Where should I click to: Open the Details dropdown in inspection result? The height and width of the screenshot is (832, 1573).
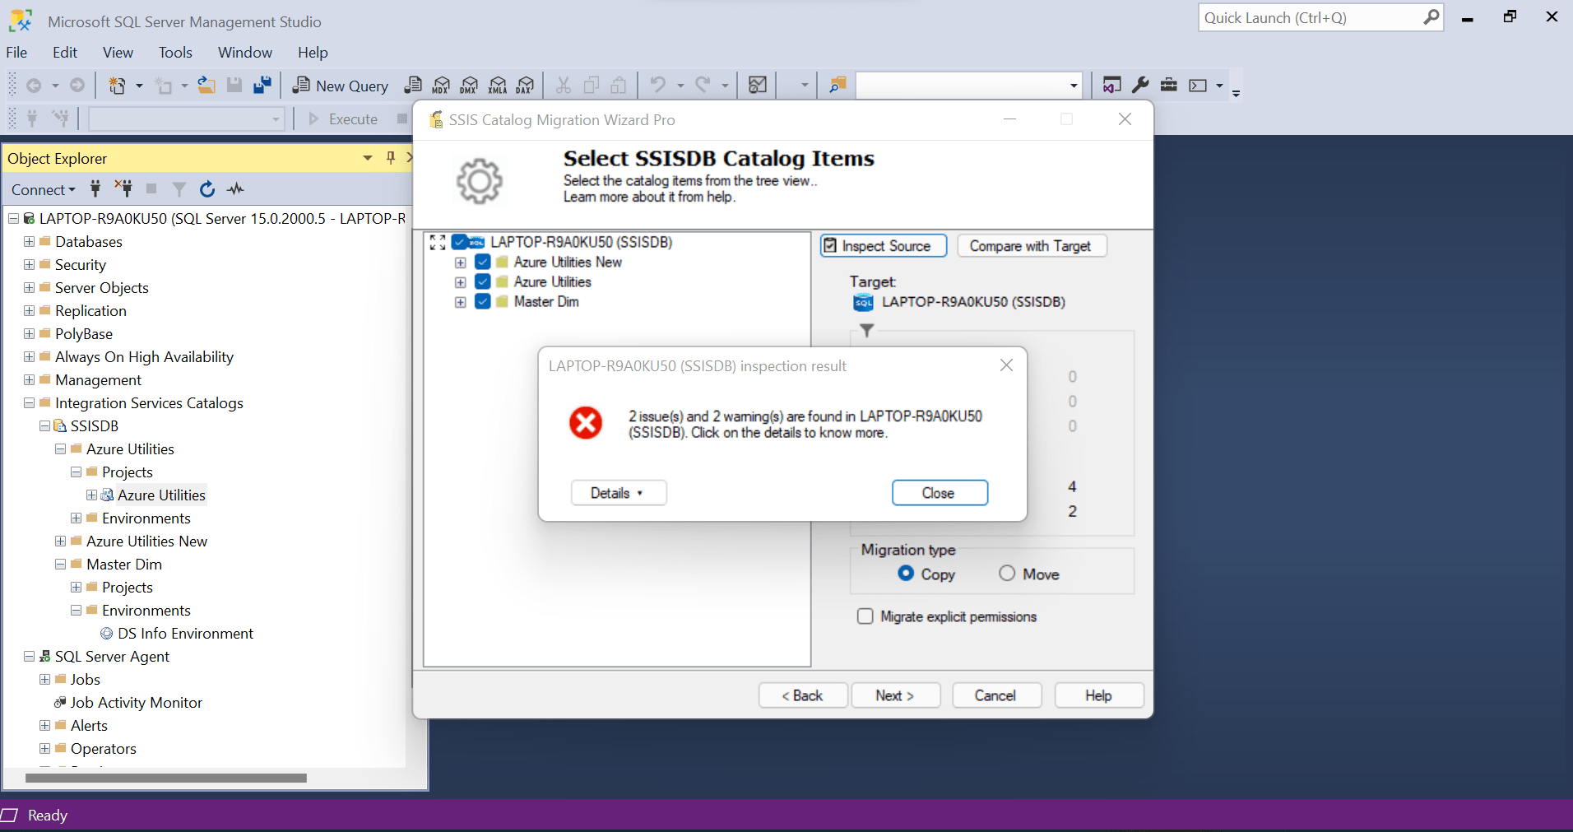tap(618, 492)
